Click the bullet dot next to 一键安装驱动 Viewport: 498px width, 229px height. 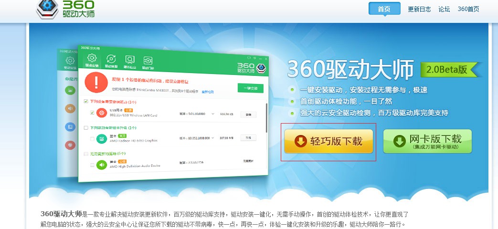point(292,90)
